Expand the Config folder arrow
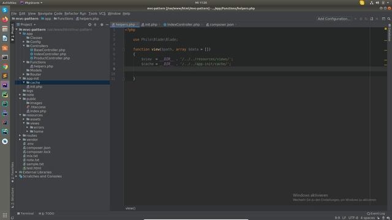This screenshot has width=392, height=220. [24, 42]
